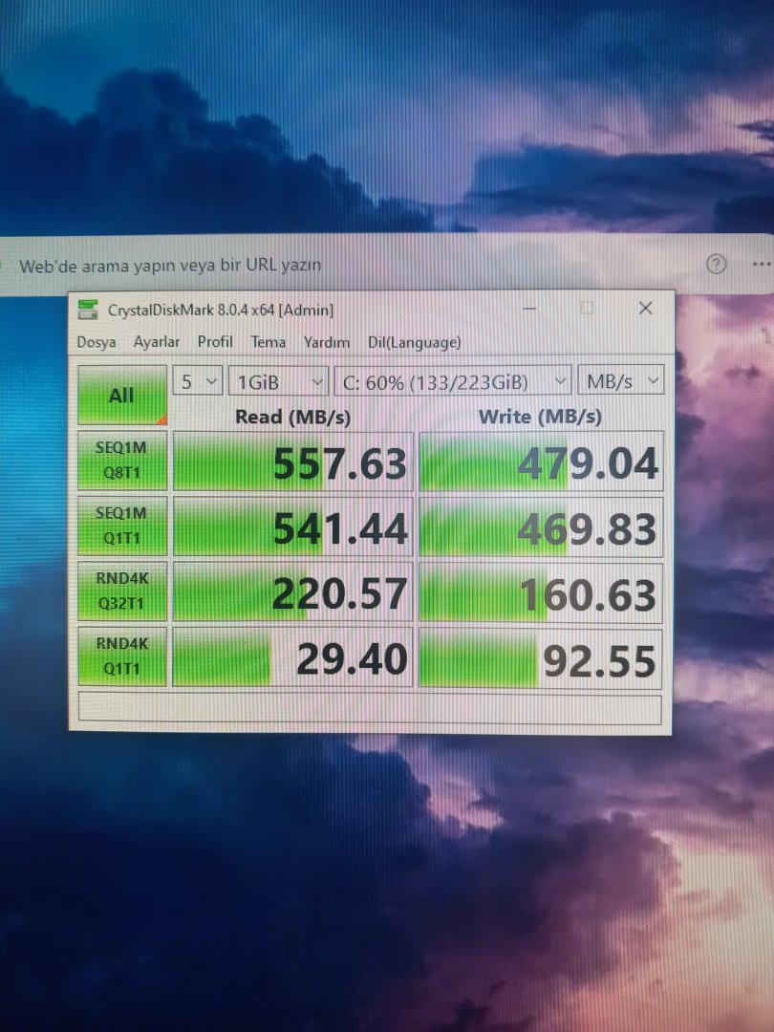Open the Dil(Language) menu

tap(414, 342)
